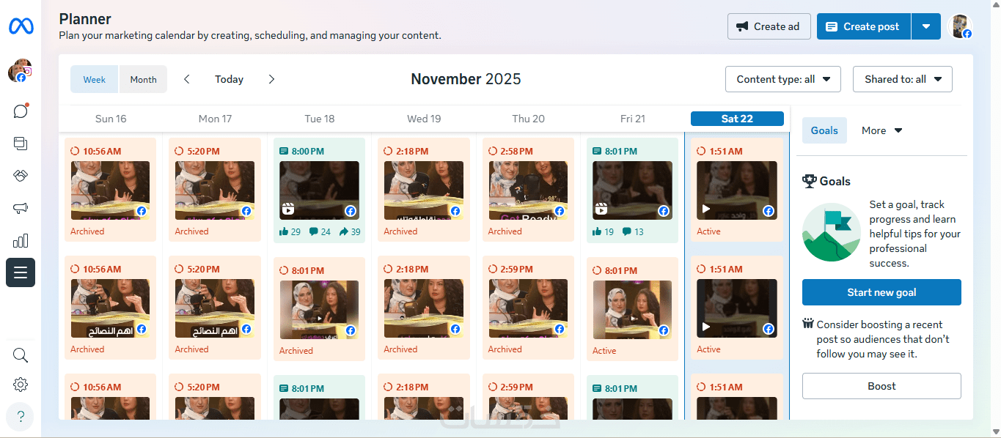The height and width of the screenshot is (438, 1001).
Task: Open Mon 17 first 5:20 PM post thumbnail
Action: (x=215, y=190)
